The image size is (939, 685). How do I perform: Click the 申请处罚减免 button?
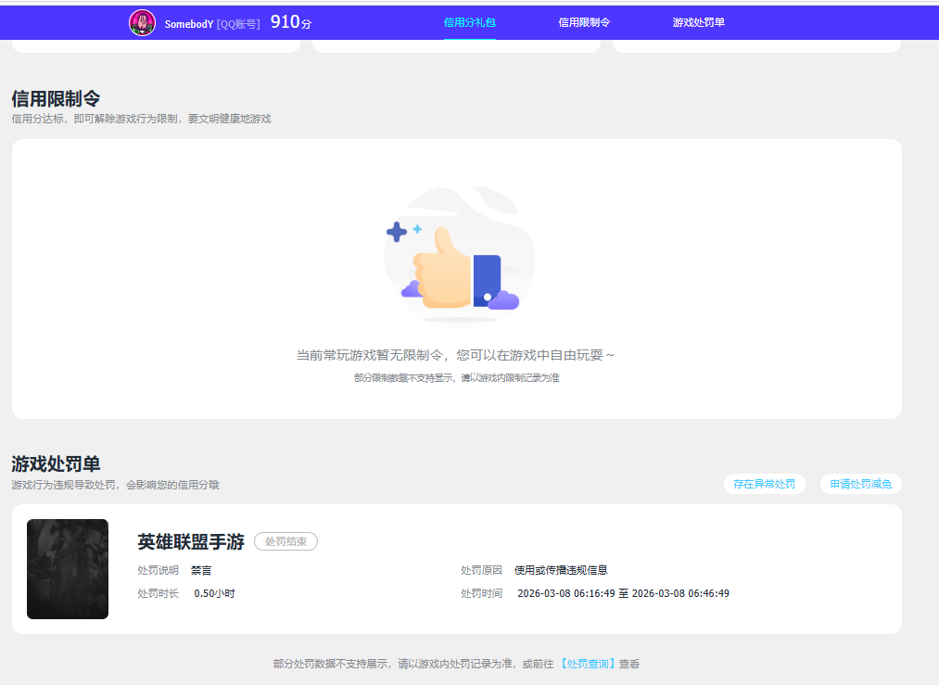coord(860,484)
